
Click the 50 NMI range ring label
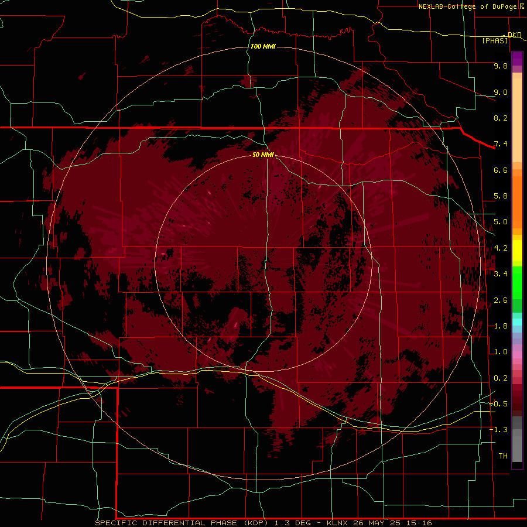(x=263, y=155)
